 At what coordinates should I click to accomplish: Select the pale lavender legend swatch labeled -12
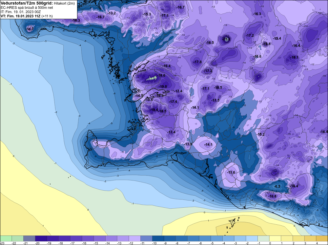[135, 238]
